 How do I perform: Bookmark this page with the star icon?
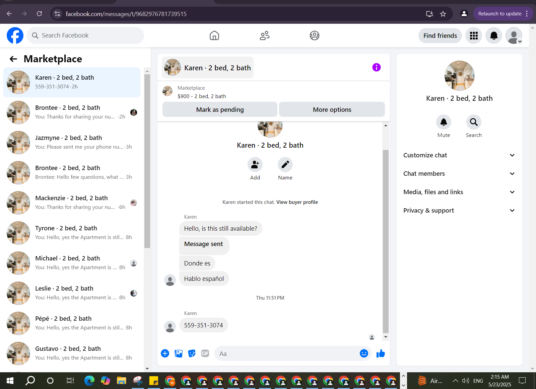point(443,14)
